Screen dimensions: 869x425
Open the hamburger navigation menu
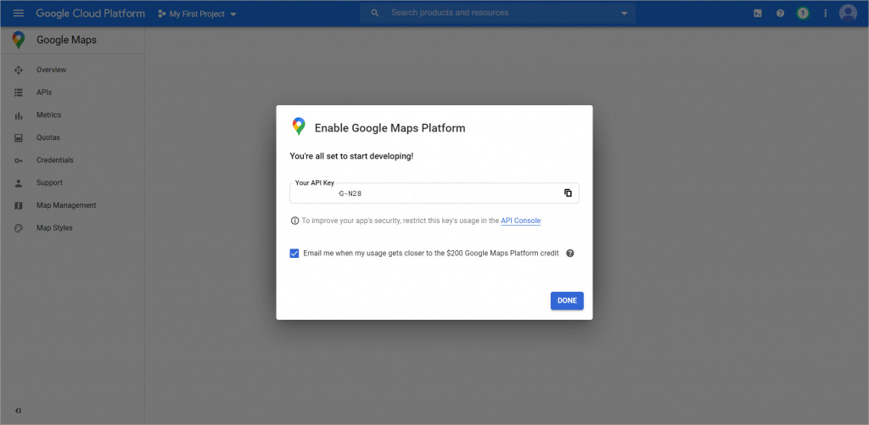[19, 14]
